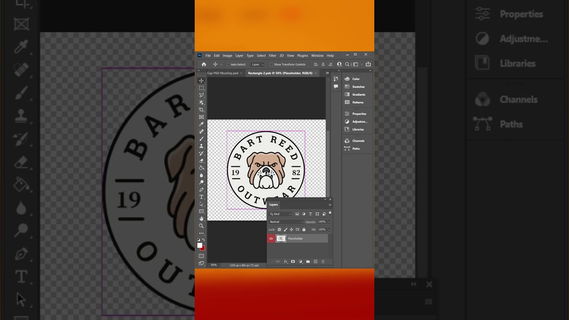Select the Healing Brush tool
The image size is (569, 320).
[201, 132]
